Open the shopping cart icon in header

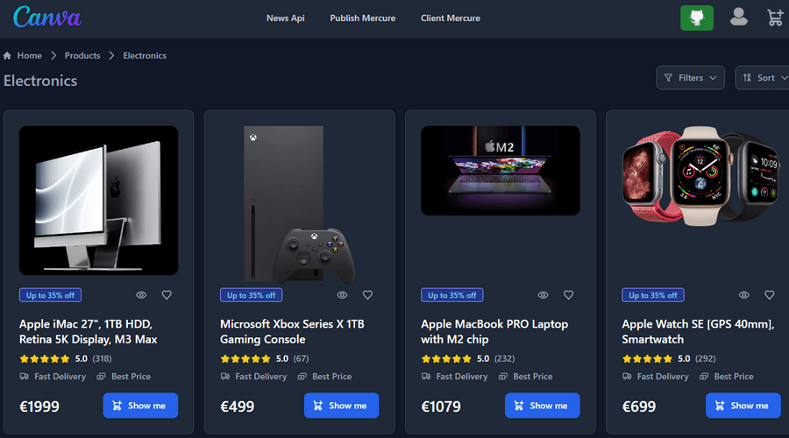pos(774,18)
